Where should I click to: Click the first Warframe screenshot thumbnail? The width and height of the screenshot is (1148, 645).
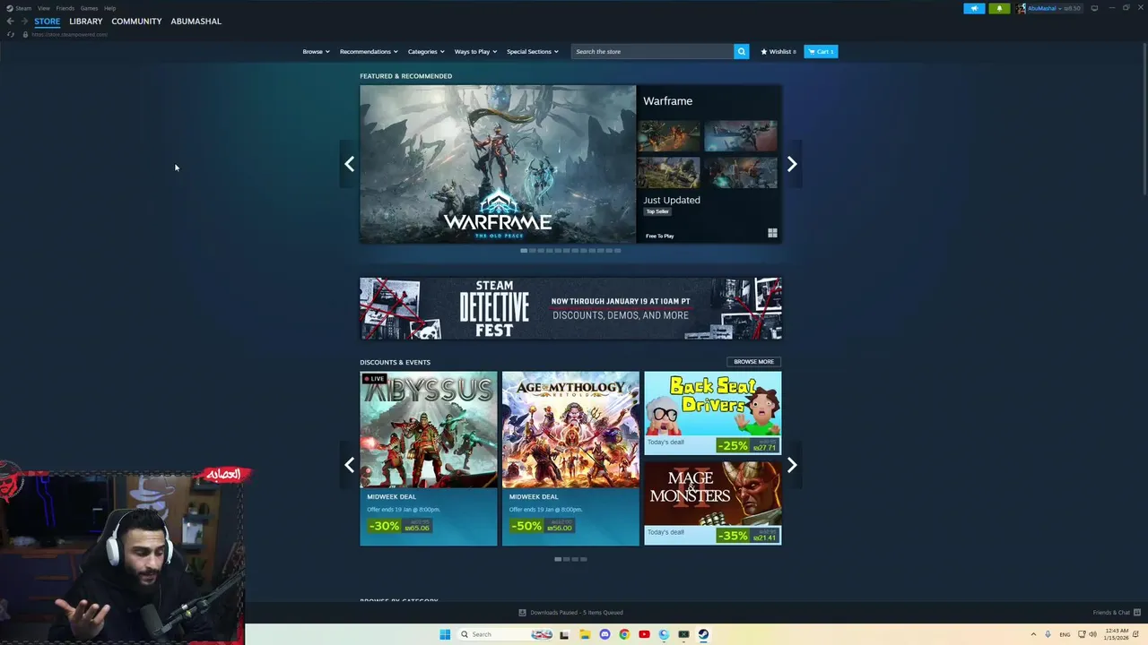click(669, 135)
